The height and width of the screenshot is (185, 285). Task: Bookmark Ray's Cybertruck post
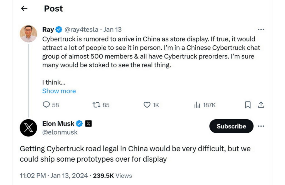247,105
